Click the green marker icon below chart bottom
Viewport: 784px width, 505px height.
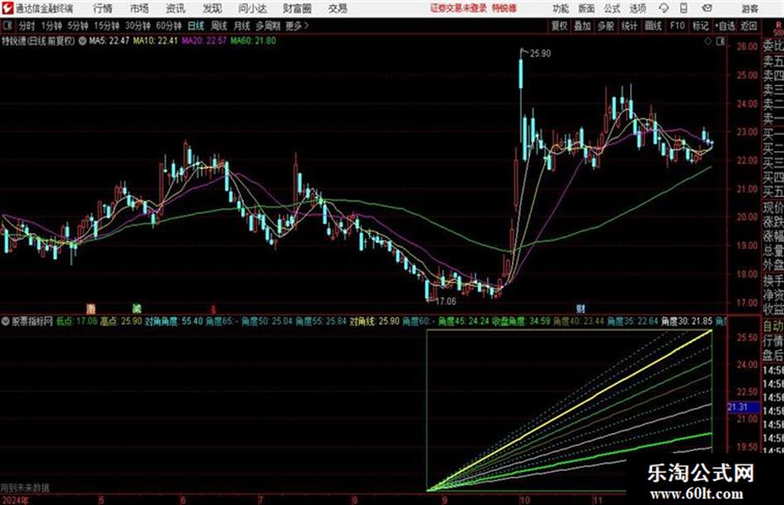137,308
